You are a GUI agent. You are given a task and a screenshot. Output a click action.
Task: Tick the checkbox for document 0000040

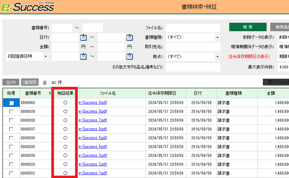(12, 102)
